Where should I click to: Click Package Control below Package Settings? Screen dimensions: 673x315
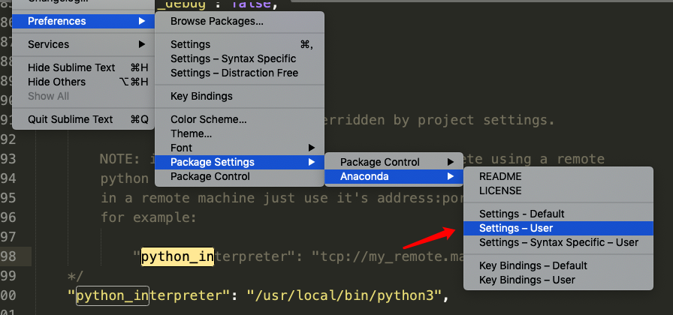point(239,176)
